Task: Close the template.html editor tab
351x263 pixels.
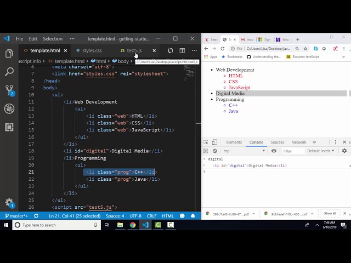Action: 65,51
